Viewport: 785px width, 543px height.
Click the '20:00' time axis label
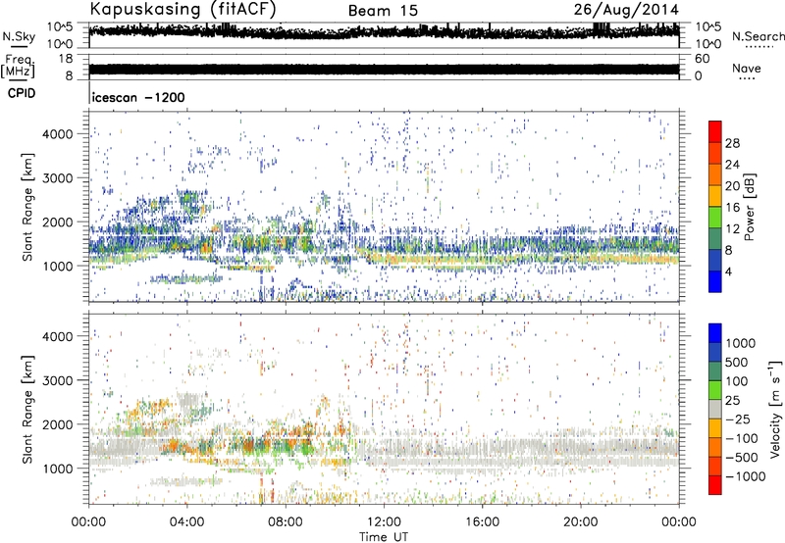(x=580, y=521)
